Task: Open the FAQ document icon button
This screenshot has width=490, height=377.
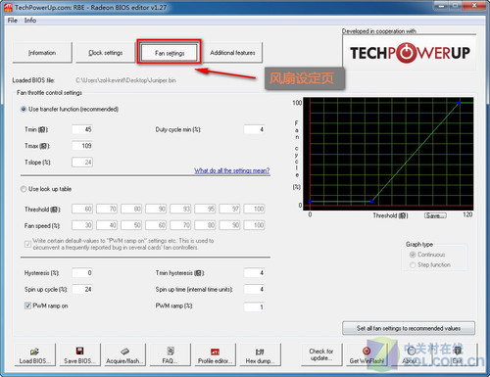Action: pos(170,354)
